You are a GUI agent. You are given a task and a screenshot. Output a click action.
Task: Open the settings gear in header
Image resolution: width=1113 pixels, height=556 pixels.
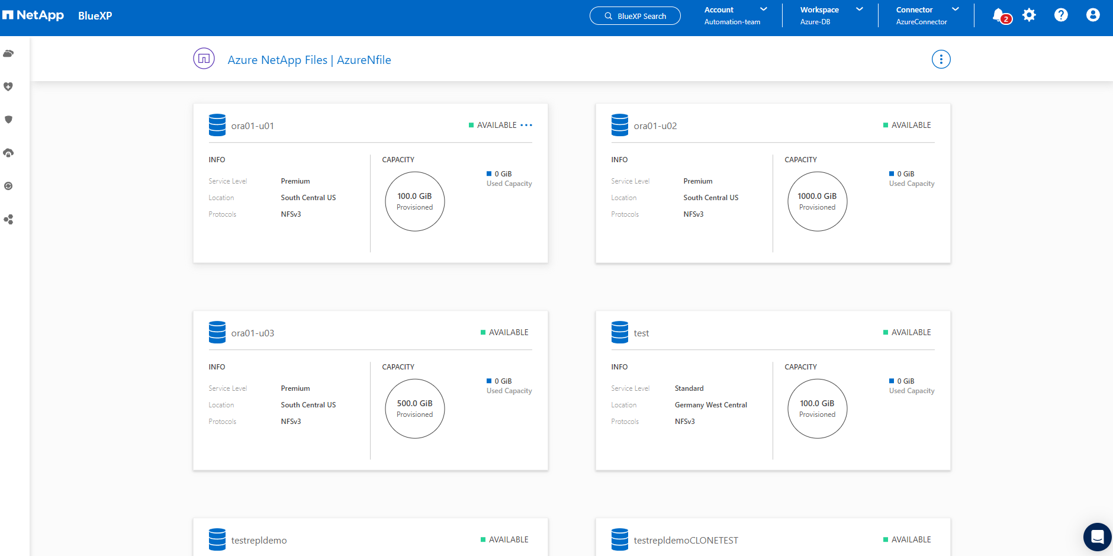point(1030,15)
